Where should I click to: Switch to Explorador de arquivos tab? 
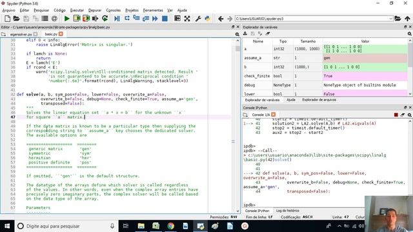pos(319,100)
